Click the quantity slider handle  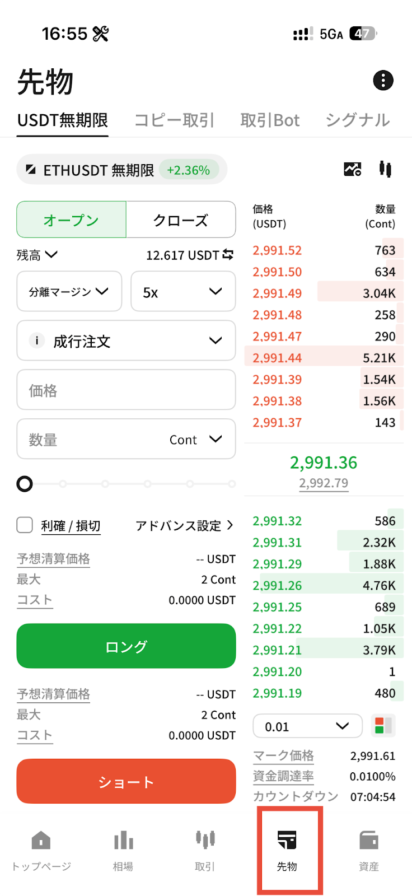tap(25, 484)
